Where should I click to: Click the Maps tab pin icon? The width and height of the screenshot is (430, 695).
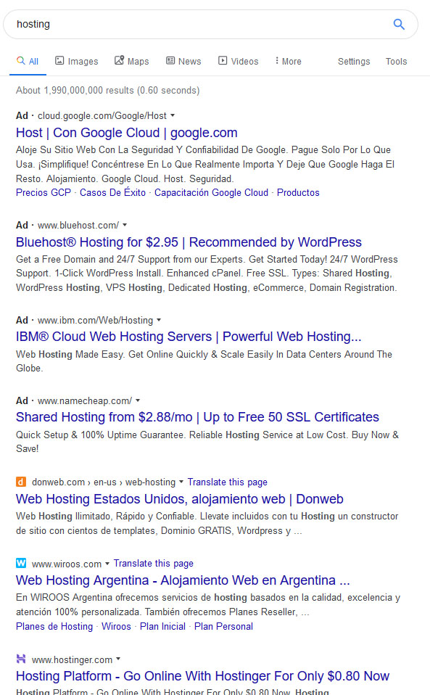(119, 60)
